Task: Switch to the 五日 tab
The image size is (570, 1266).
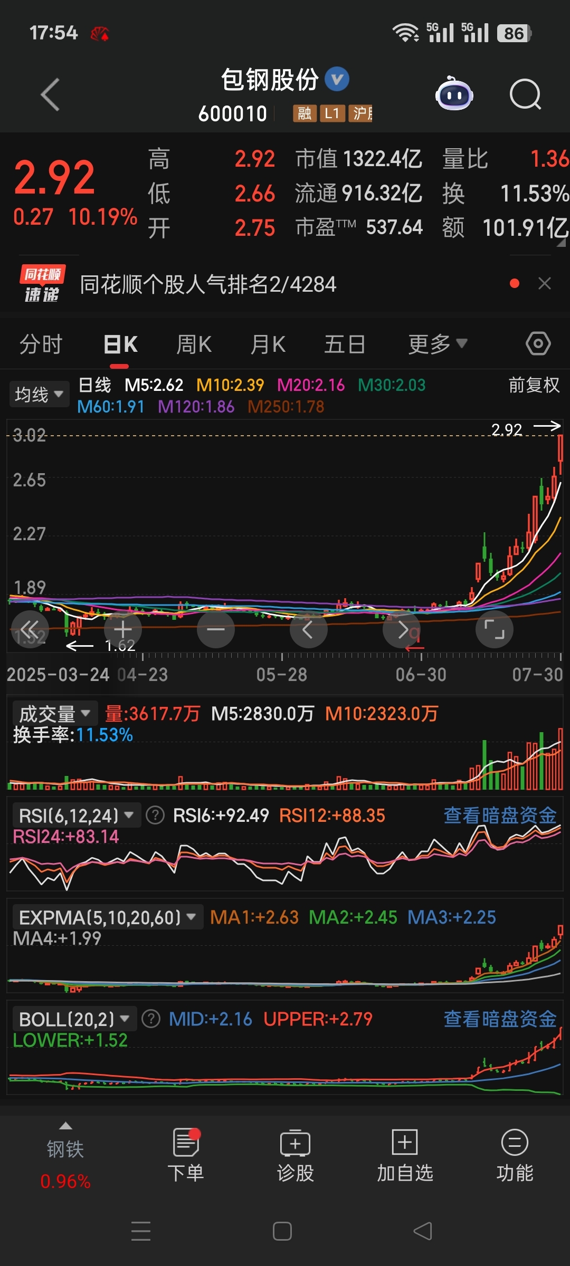Action: (345, 344)
